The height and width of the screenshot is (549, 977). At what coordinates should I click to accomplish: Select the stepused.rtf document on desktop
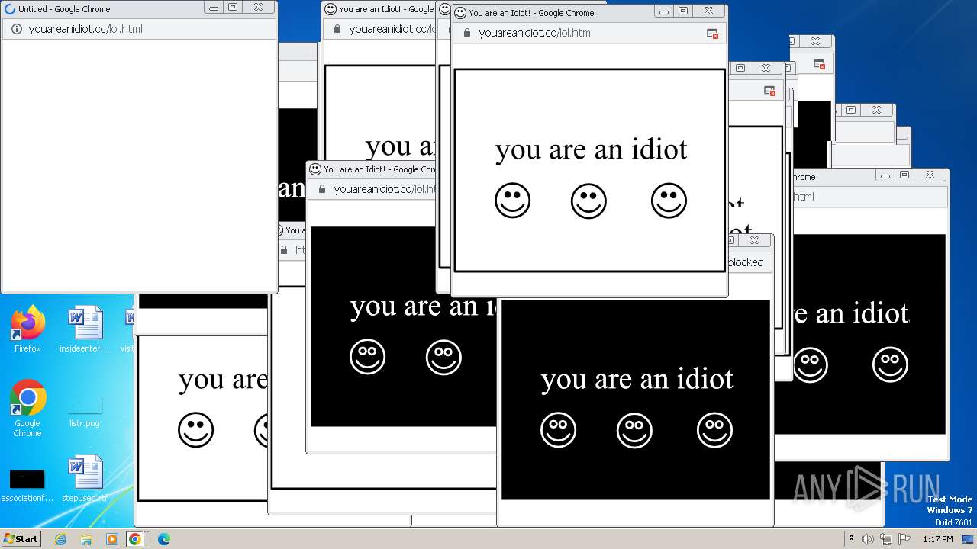pos(84,479)
